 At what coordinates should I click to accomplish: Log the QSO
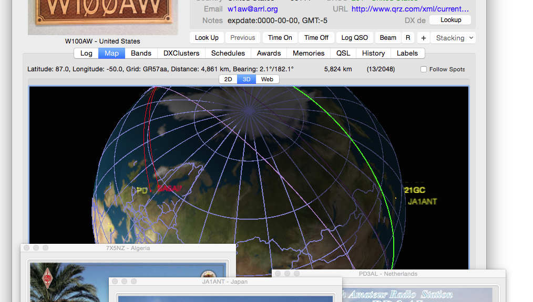pos(354,38)
